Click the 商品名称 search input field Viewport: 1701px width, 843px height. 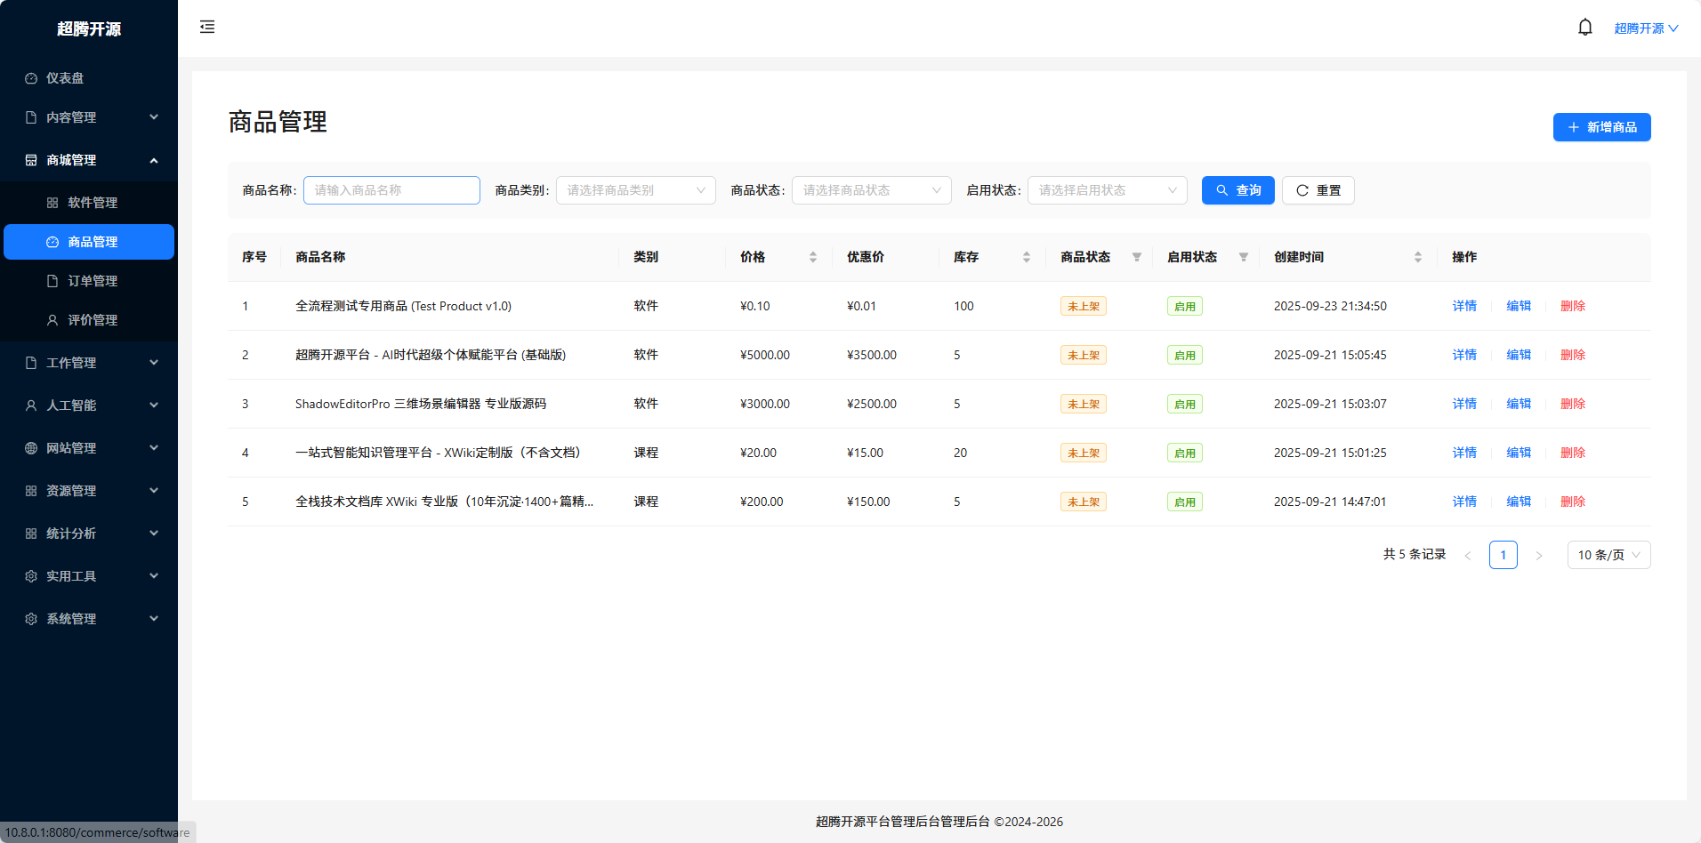[x=391, y=189]
